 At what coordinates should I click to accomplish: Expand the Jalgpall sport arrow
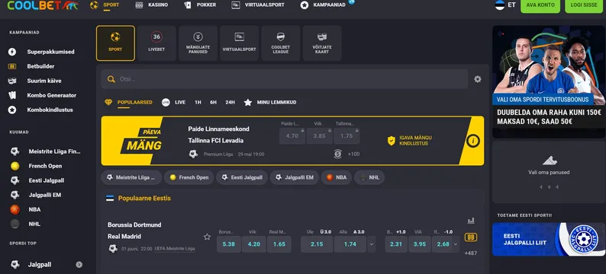pyautogui.click(x=79, y=264)
